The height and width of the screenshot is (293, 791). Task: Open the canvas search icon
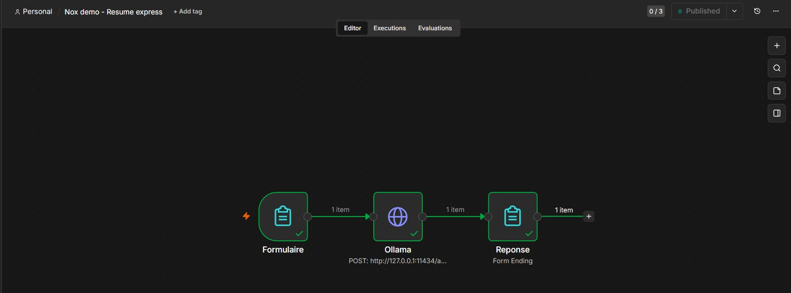click(777, 68)
